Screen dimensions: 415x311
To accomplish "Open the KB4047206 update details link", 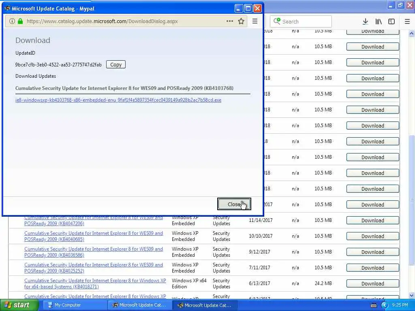I will pos(94,220).
